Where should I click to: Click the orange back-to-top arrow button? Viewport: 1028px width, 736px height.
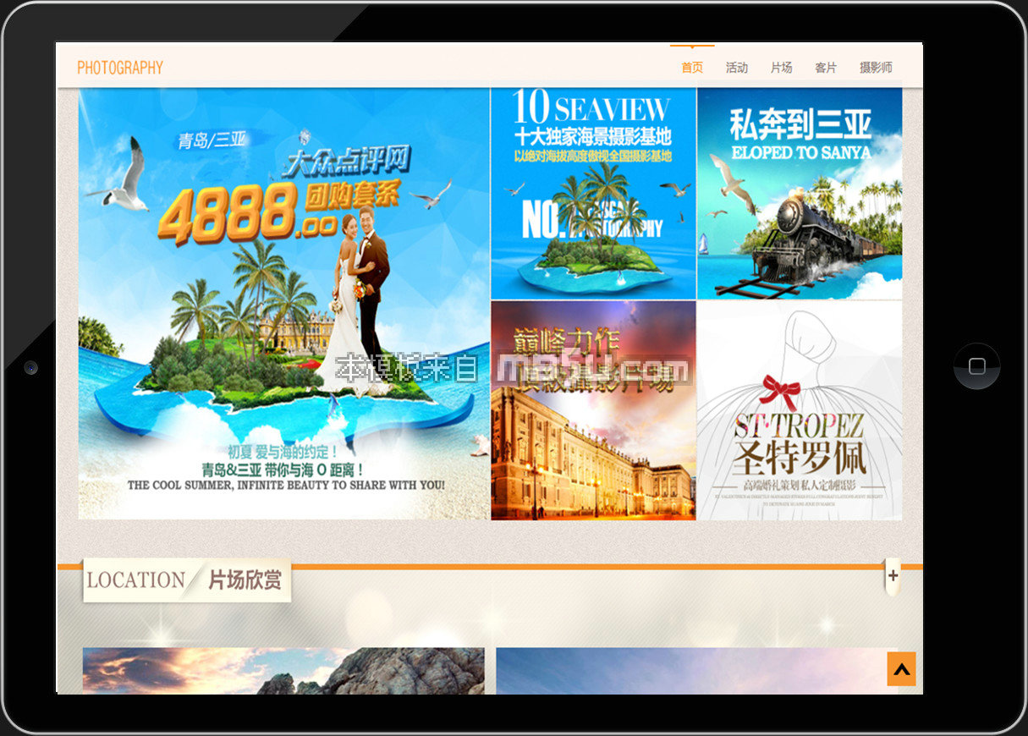pyautogui.click(x=901, y=669)
